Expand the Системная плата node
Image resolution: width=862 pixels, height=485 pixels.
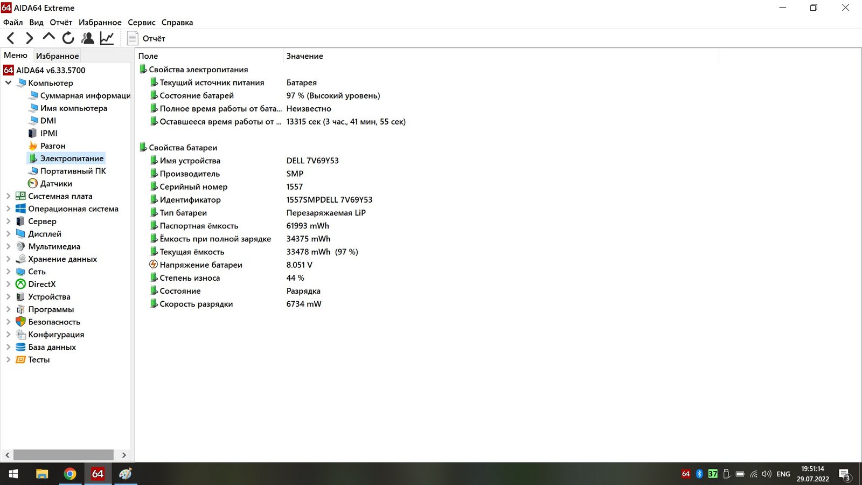click(8, 196)
